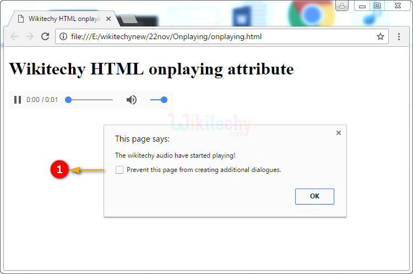This screenshot has width=413, height=274.
Task: Maximize the Chrome window
Action: point(377,6)
